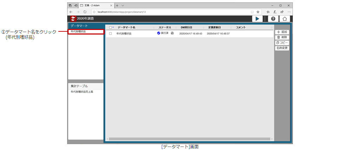Click the scrollbar's right arrow
The width and height of the screenshot is (360, 155).
point(272,139)
